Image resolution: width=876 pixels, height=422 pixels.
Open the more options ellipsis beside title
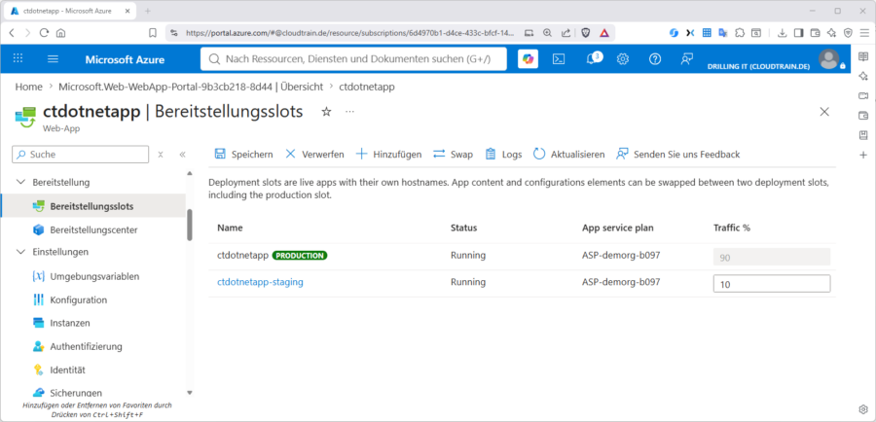pyautogui.click(x=349, y=112)
